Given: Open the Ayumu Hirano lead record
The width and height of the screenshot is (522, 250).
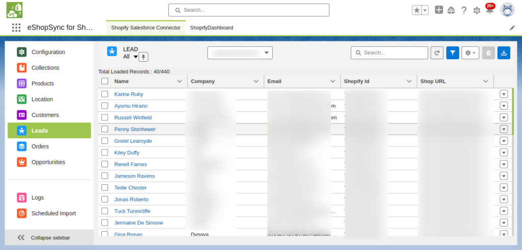Looking at the screenshot, I should click(x=131, y=106).
